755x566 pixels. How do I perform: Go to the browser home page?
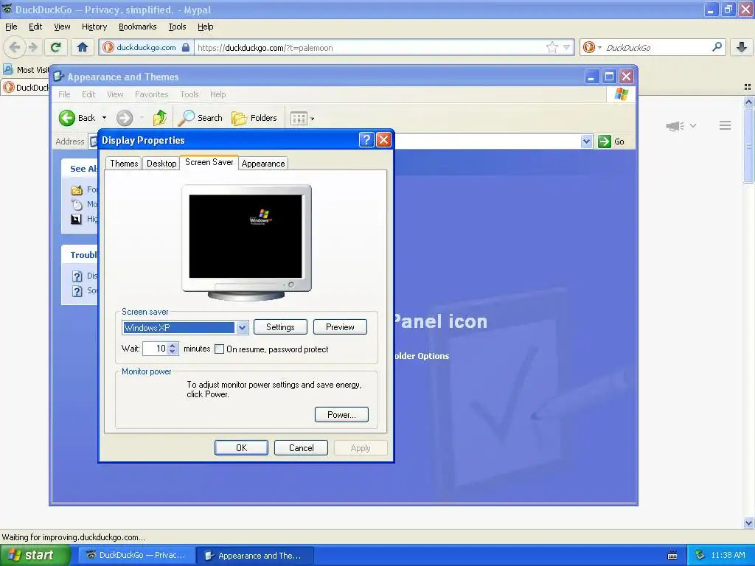coord(83,47)
